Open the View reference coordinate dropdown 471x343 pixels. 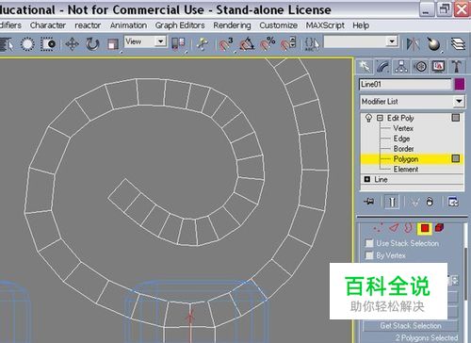(160, 41)
